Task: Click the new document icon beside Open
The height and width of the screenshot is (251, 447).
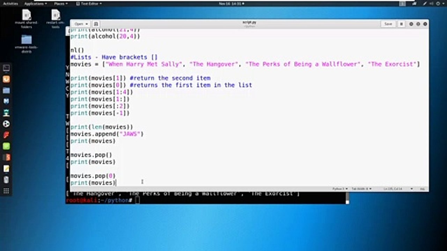Action: [x=96, y=24]
